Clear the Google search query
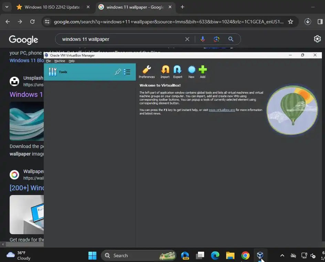Screen dimensions: 325x262 pyautogui.click(x=187, y=39)
